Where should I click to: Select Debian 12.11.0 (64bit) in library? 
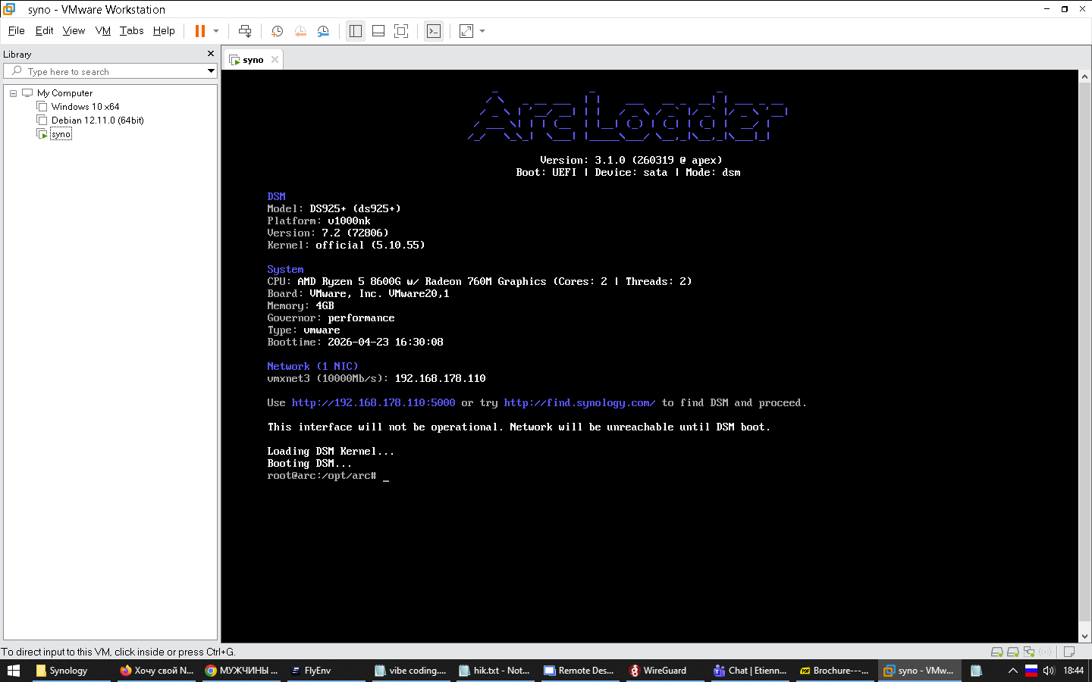click(97, 120)
